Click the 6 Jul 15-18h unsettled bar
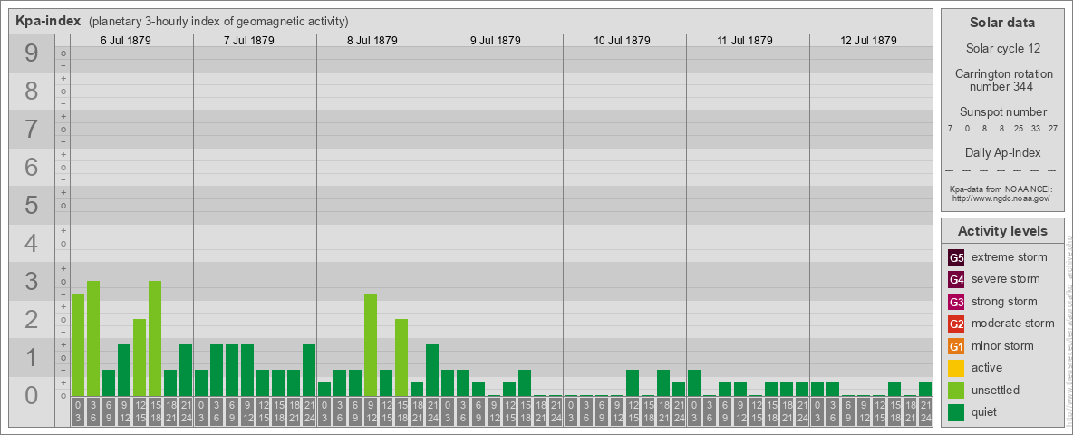This screenshot has height=435, width=1073. point(155,339)
